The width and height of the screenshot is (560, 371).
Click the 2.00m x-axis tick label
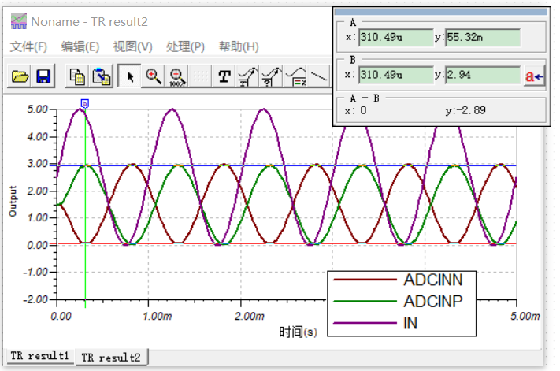pyautogui.click(x=250, y=317)
